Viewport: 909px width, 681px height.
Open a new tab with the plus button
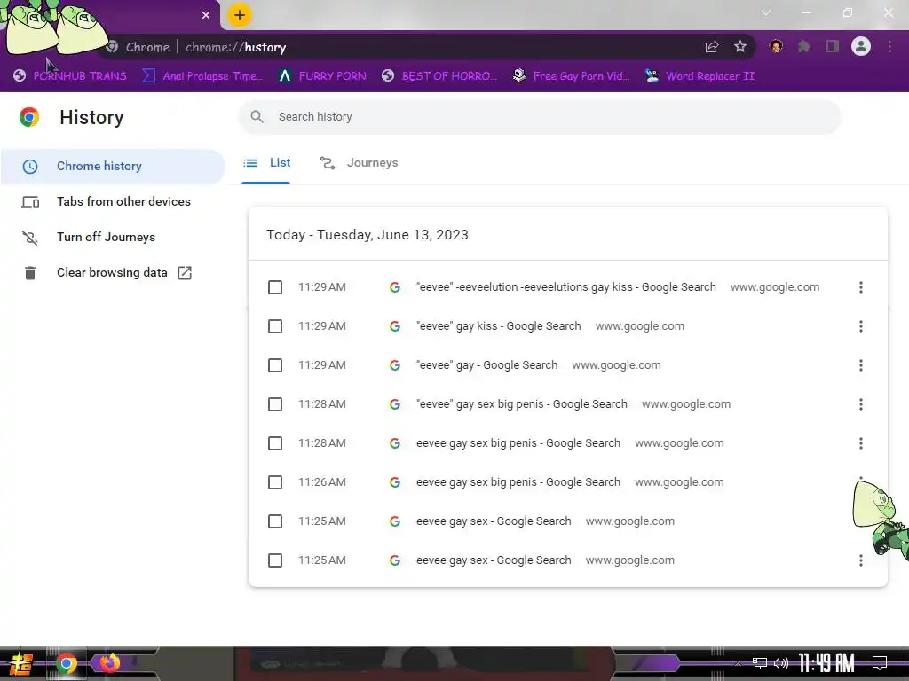[x=240, y=15]
